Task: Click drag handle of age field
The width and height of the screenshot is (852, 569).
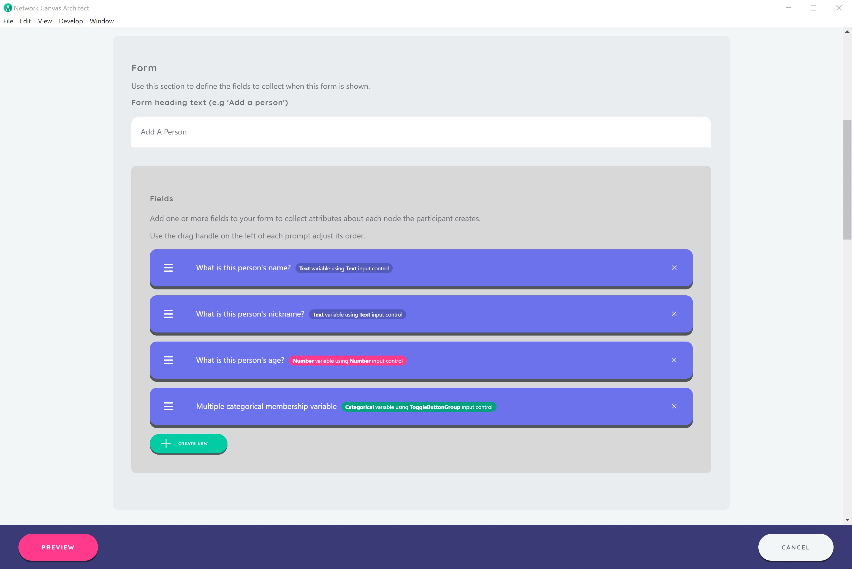Action: pos(168,360)
